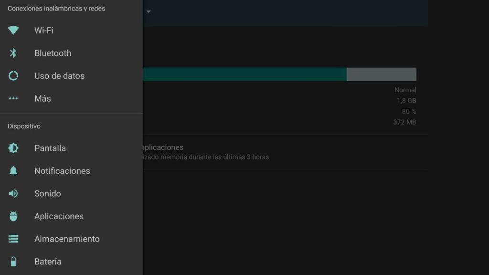
Task: Open memory used by aplicaciones entry
Action: point(286,152)
